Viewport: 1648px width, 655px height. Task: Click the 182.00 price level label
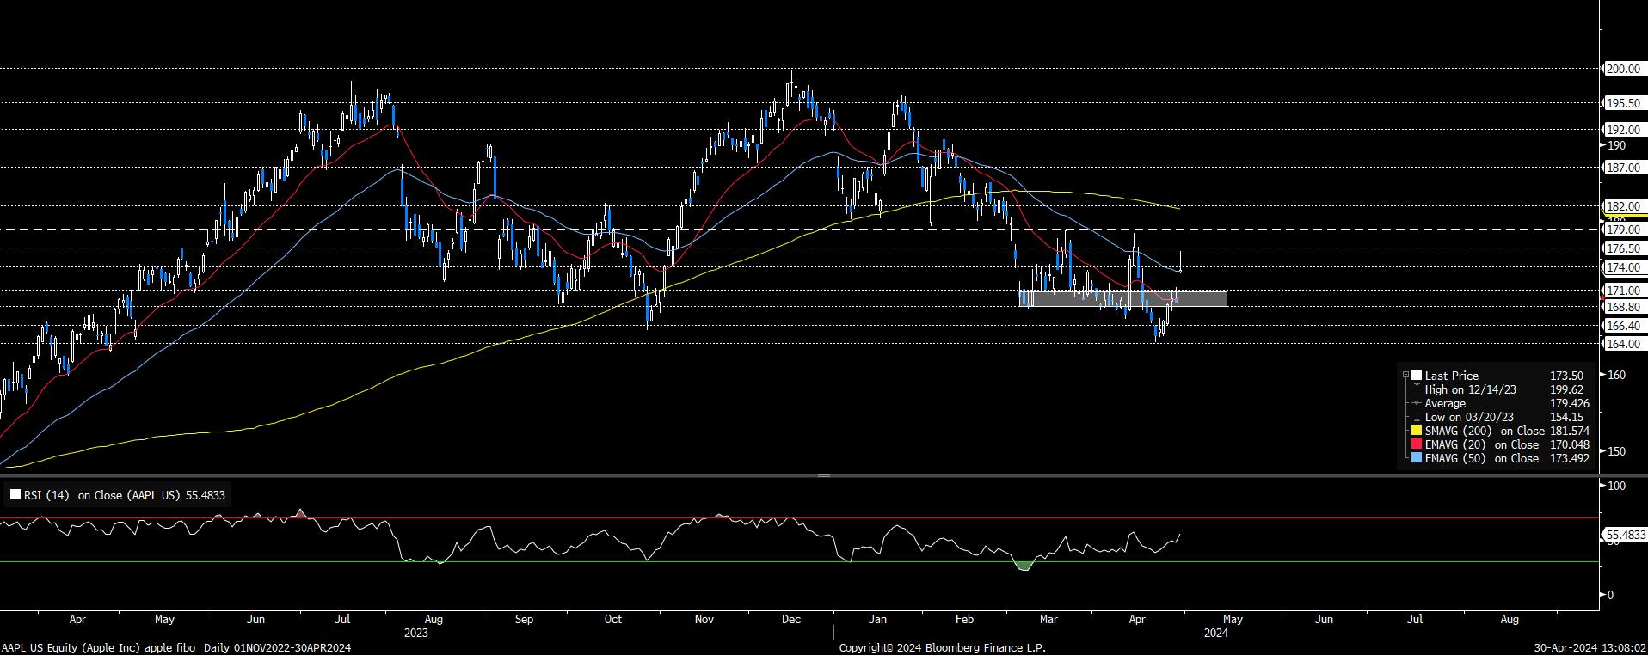(1623, 206)
